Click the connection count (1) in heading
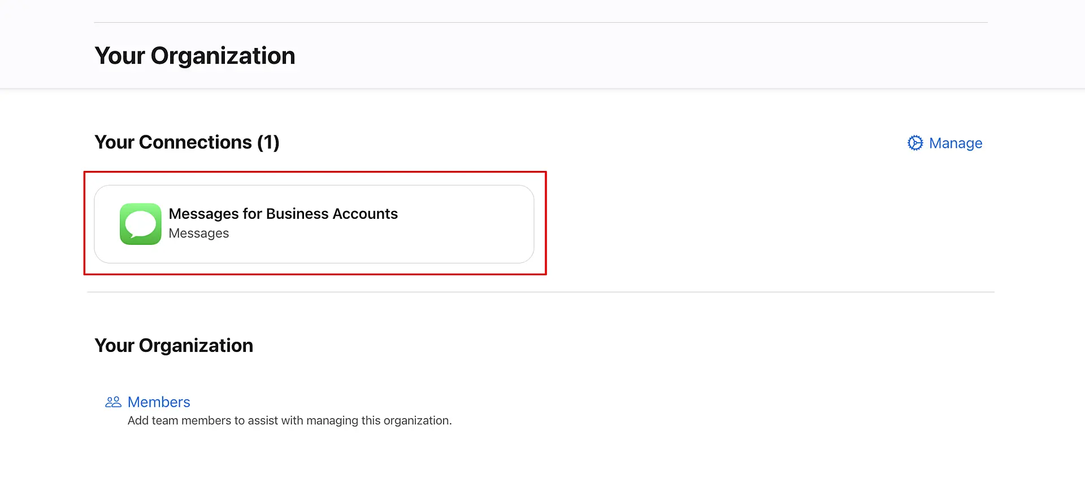This screenshot has width=1085, height=484. click(268, 142)
